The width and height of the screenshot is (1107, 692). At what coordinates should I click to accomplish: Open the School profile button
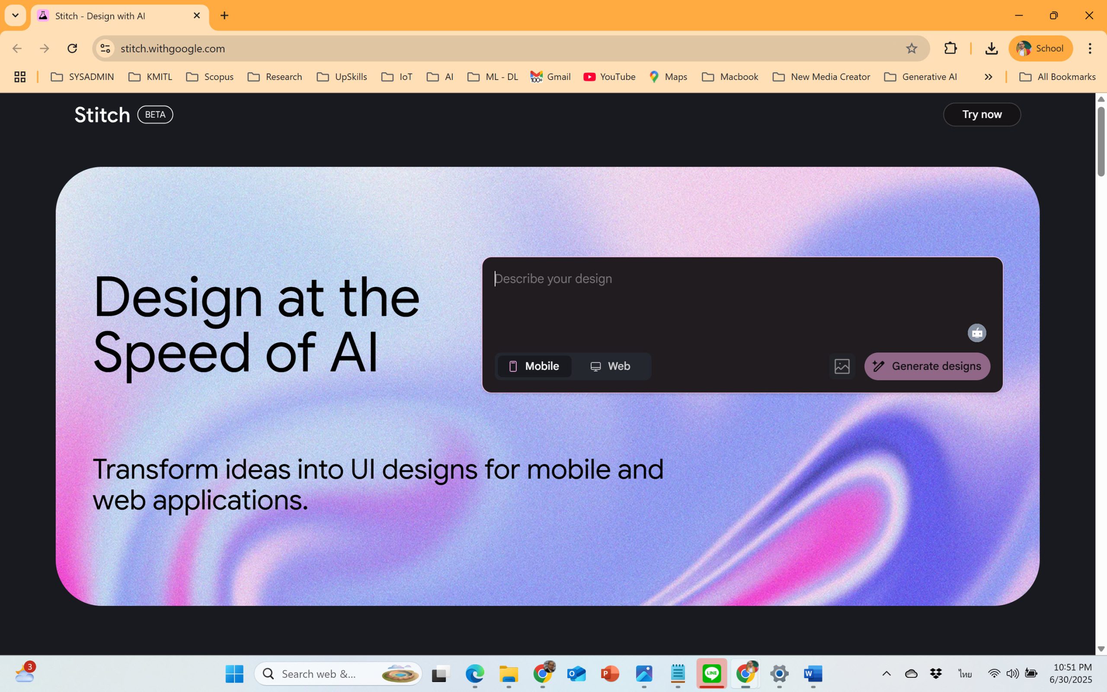1040,48
